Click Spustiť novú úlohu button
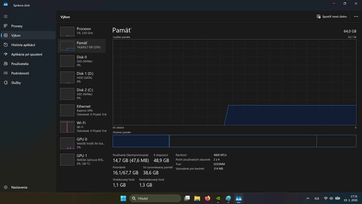 (x=331, y=17)
